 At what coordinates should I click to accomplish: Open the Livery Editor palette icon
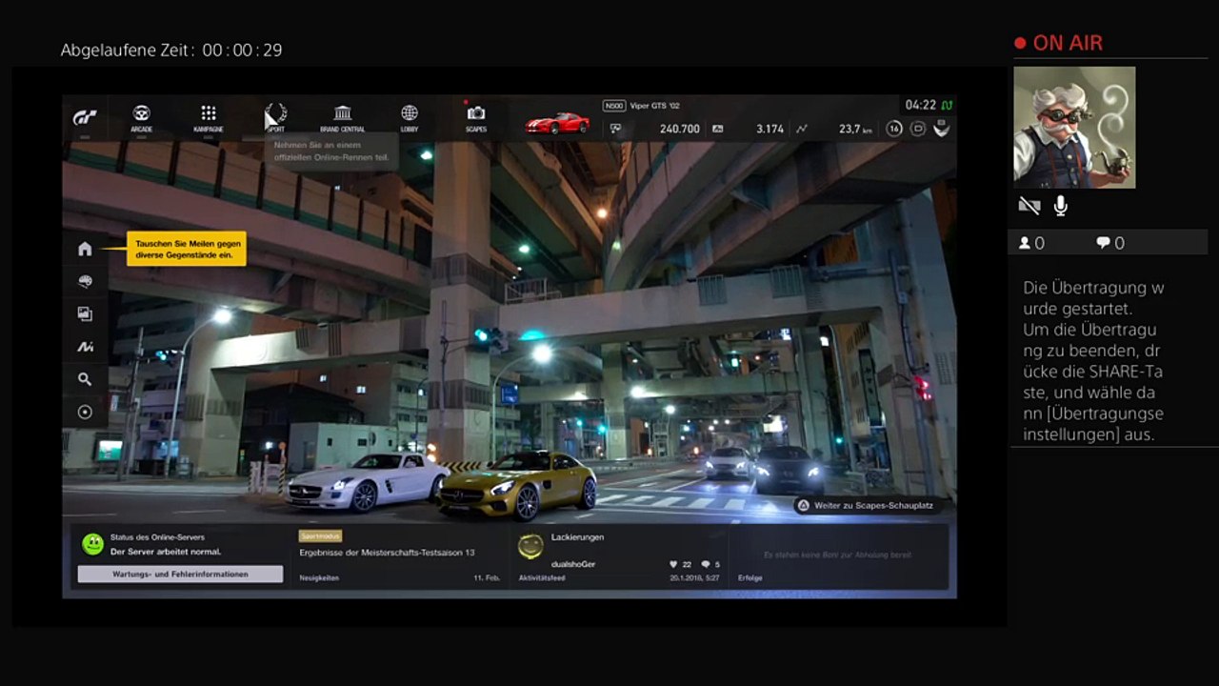(85, 281)
